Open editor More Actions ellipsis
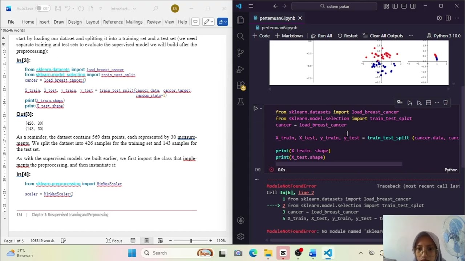 point(457,18)
